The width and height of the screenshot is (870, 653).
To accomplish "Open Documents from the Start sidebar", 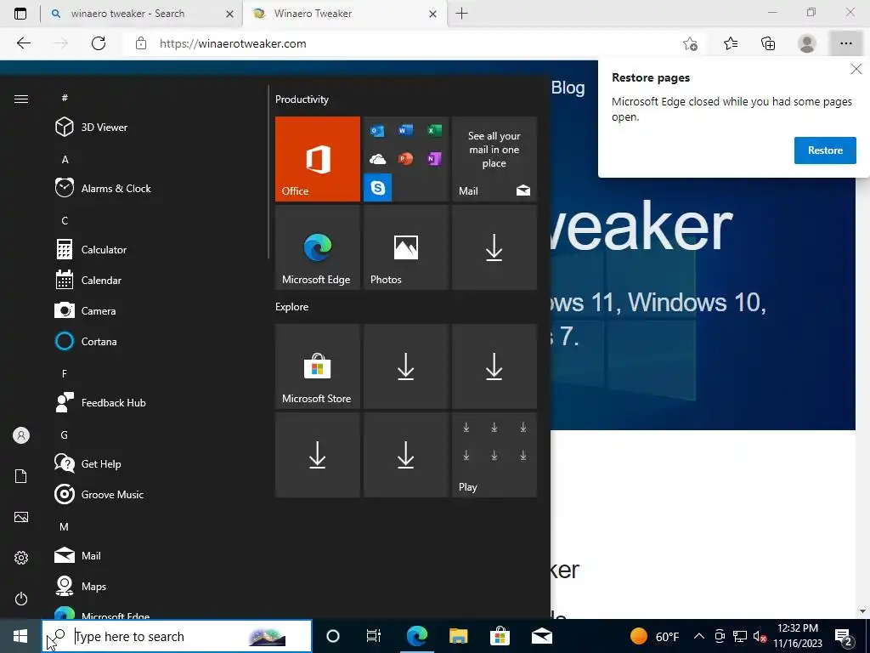I will pos(21,476).
